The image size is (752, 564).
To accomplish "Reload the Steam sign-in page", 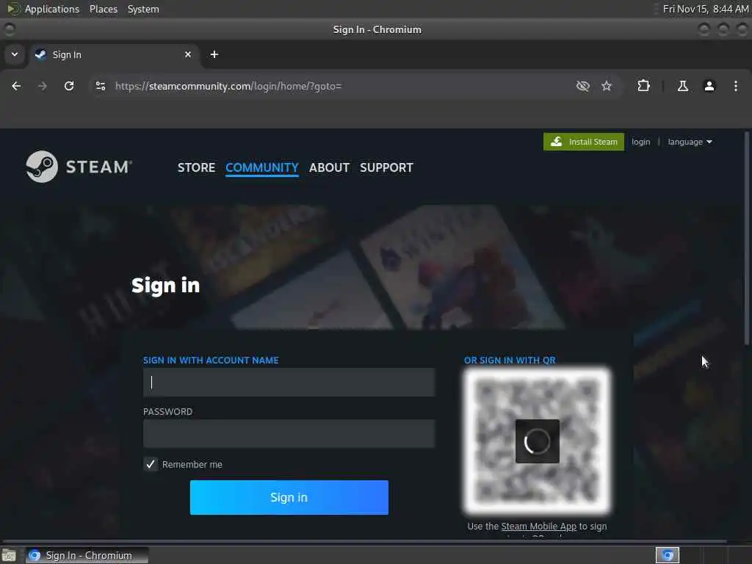I will (69, 86).
